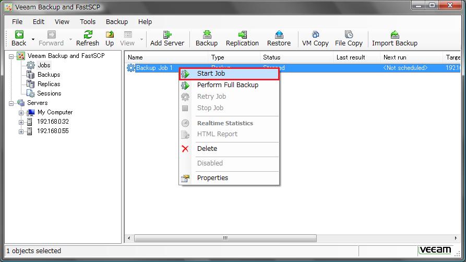Select Replicas node in the tree
Viewport: 466px width, 262px height.
49,84
